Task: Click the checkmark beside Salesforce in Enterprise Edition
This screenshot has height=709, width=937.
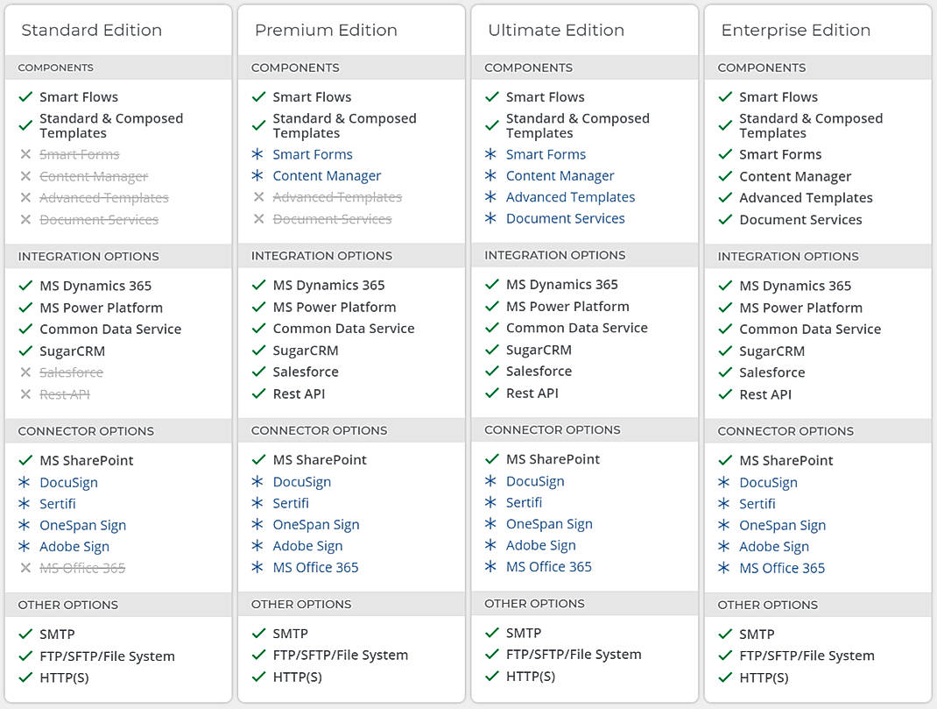Action: click(725, 372)
